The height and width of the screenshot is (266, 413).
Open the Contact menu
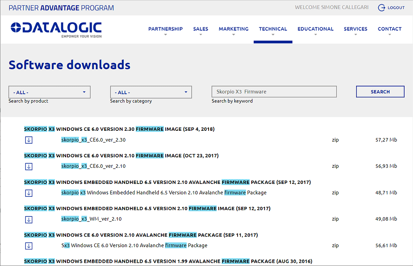coord(389,29)
